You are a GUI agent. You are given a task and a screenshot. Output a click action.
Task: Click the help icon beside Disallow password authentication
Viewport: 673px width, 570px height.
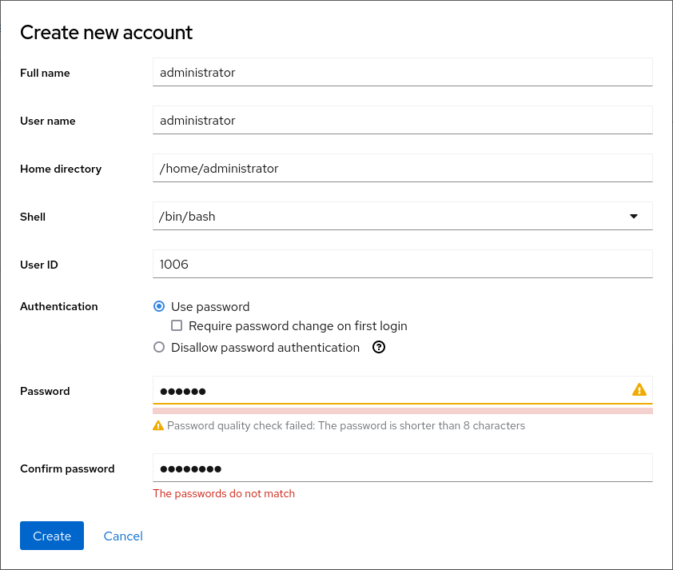[380, 348]
